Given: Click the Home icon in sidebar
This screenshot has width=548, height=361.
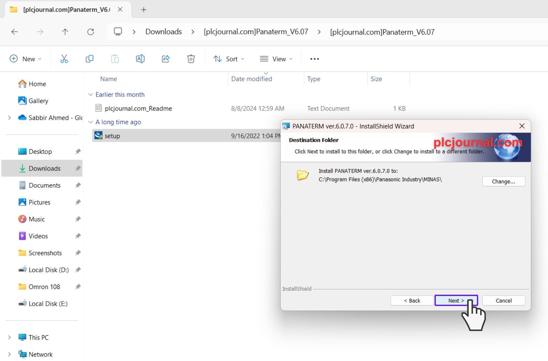Looking at the screenshot, I should click(x=22, y=84).
